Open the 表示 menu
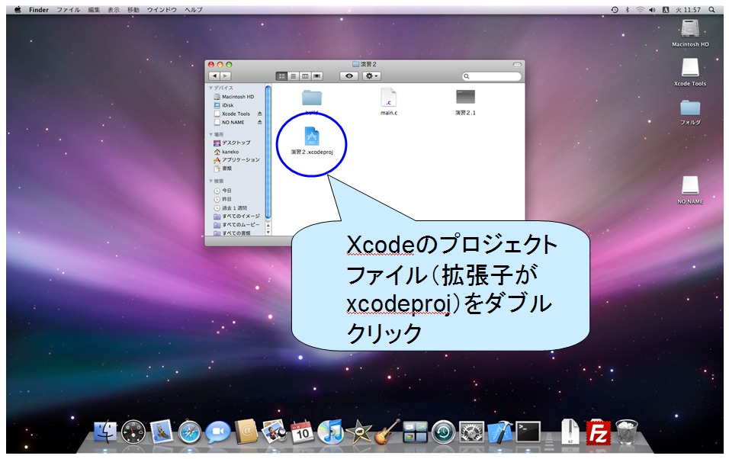Image resolution: width=729 pixels, height=459 pixels. pos(114,10)
